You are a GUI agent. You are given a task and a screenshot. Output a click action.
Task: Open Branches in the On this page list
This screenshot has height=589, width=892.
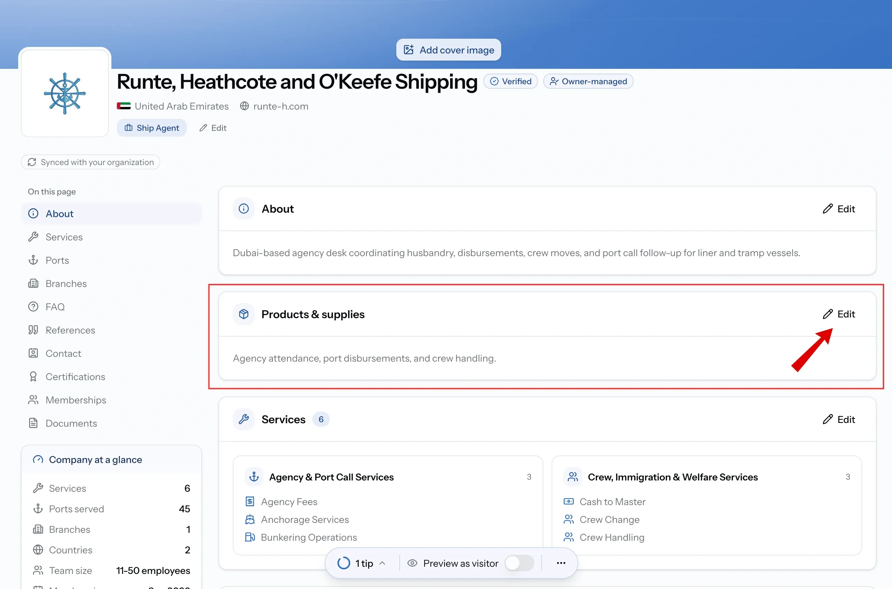[112, 284]
